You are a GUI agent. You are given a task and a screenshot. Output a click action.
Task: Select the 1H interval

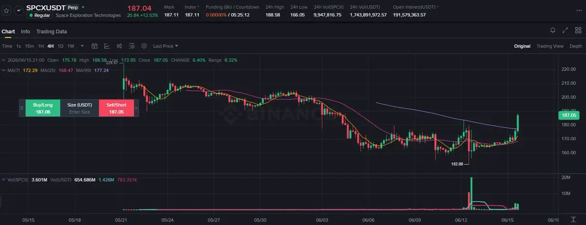coord(41,46)
